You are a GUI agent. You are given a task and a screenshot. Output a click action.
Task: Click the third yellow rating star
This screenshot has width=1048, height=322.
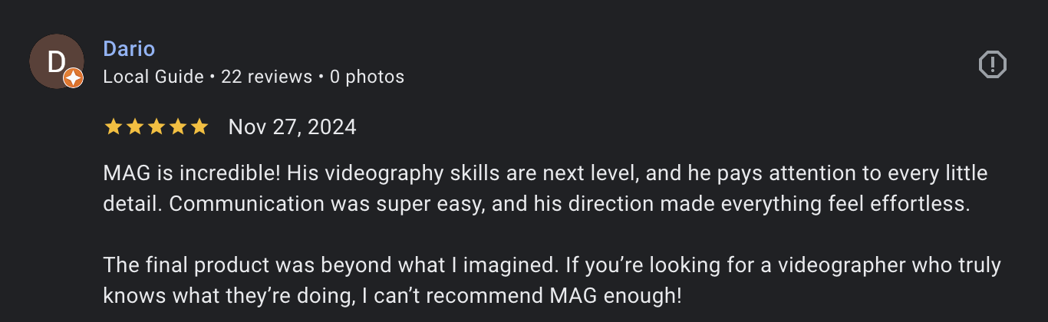click(156, 127)
